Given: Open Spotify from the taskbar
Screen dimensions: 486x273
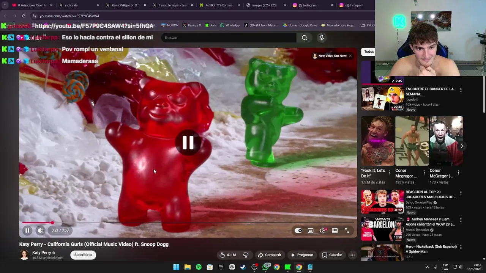Looking at the screenshot, I should 199,267.
